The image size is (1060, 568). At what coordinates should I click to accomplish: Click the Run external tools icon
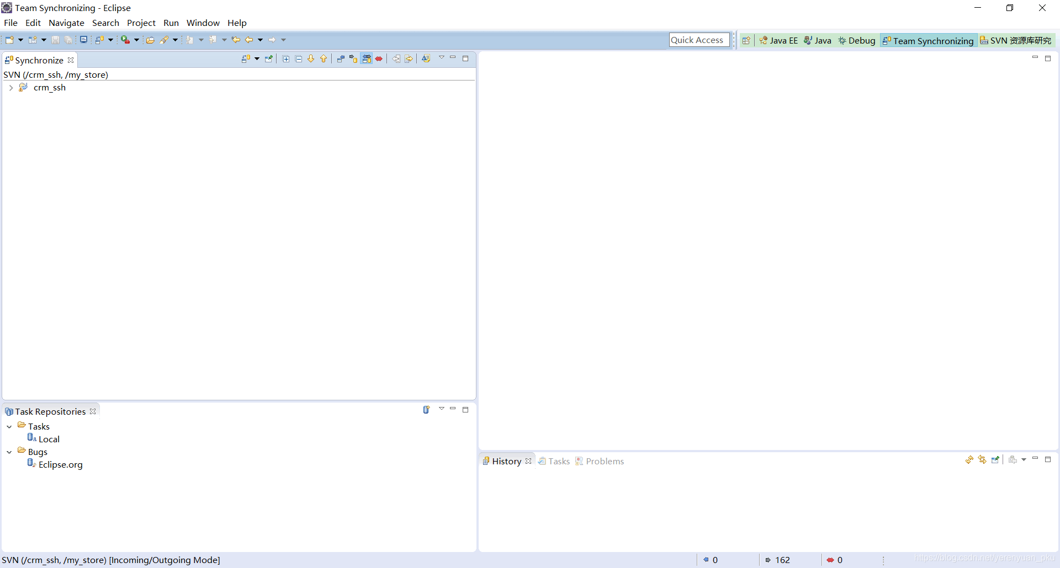(x=125, y=40)
